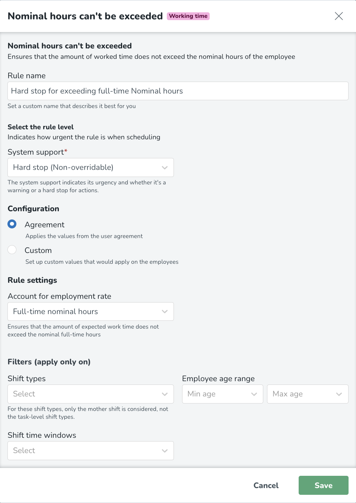Close the Nominal hours dialog
Image resolution: width=356 pixels, height=503 pixels.
tap(338, 16)
